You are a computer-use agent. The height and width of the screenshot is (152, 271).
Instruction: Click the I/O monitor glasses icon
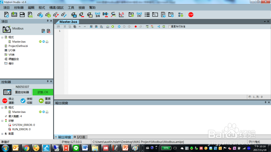[x=98, y=15]
